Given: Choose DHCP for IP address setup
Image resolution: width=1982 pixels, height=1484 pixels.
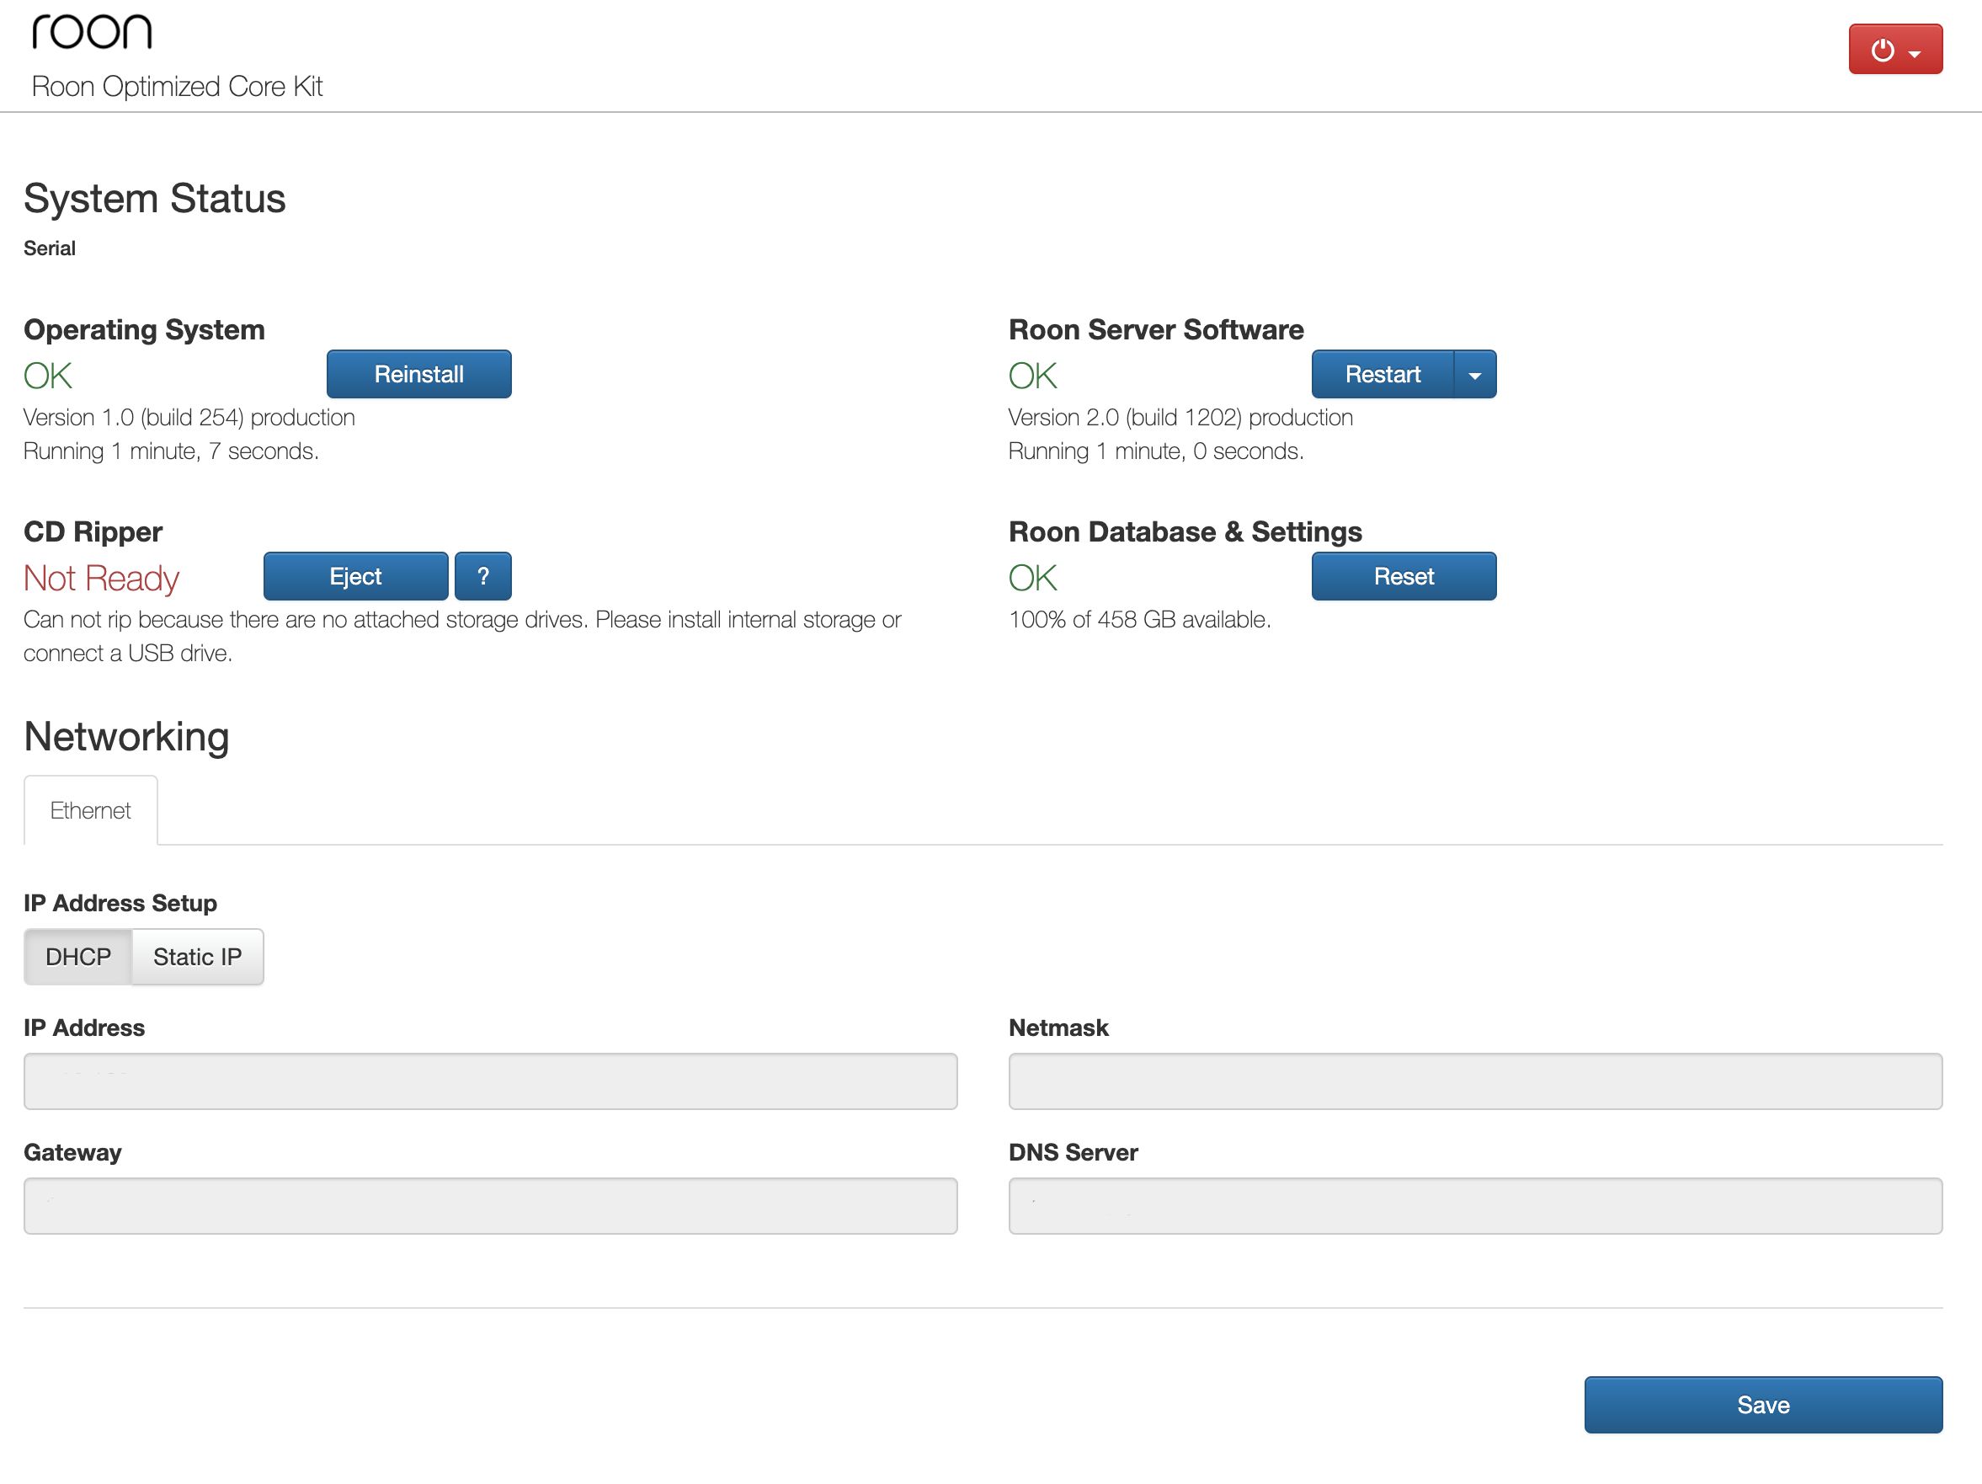Looking at the screenshot, I should tap(78, 957).
